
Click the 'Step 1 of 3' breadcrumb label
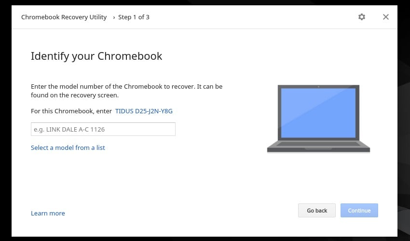point(134,17)
